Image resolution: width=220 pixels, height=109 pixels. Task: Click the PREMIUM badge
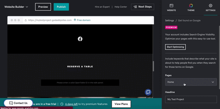[x=171, y=27]
